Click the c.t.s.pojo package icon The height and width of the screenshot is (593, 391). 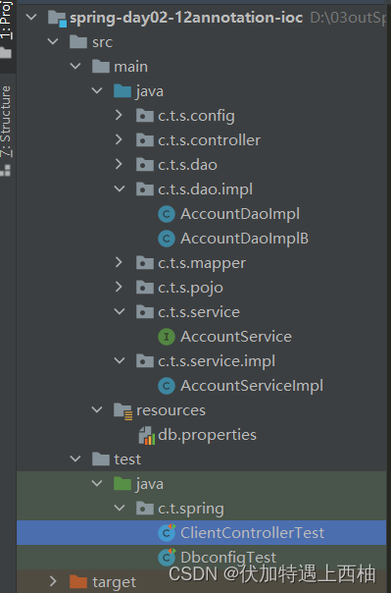(145, 287)
